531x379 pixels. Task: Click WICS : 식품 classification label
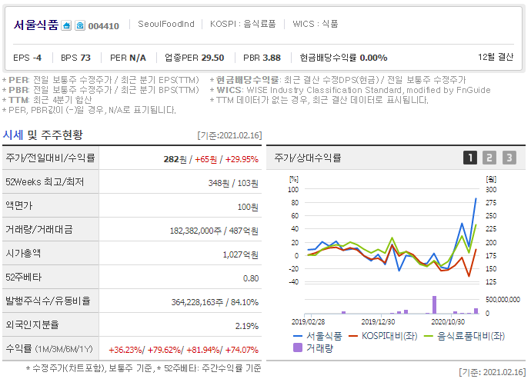point(316,24)
